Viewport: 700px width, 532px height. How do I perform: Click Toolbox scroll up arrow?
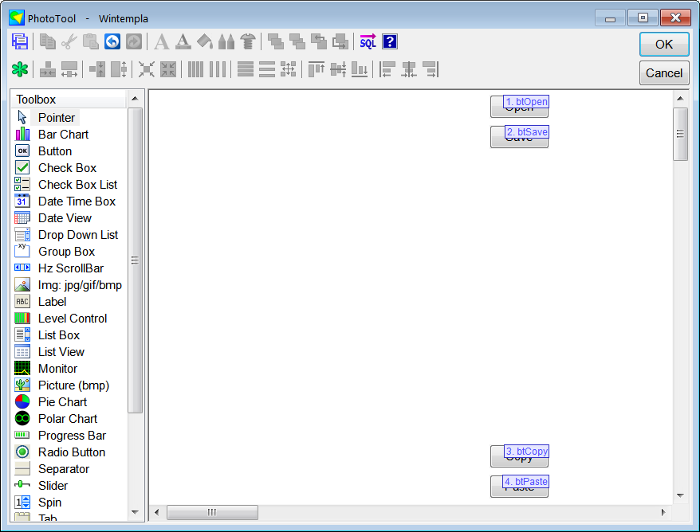135,99
